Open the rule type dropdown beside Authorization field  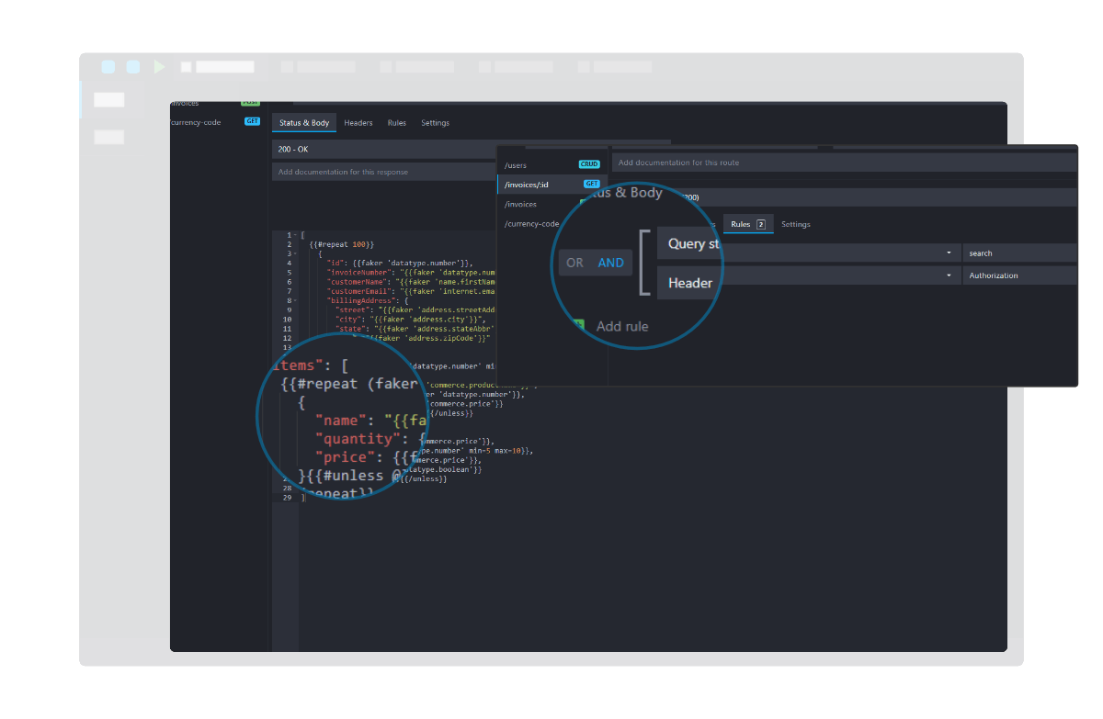pos(948,275)
